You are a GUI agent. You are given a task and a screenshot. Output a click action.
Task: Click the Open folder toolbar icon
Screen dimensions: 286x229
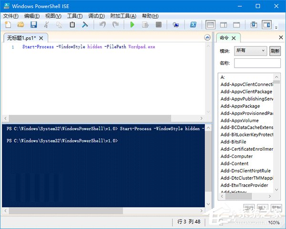click(x=20, y=25)
